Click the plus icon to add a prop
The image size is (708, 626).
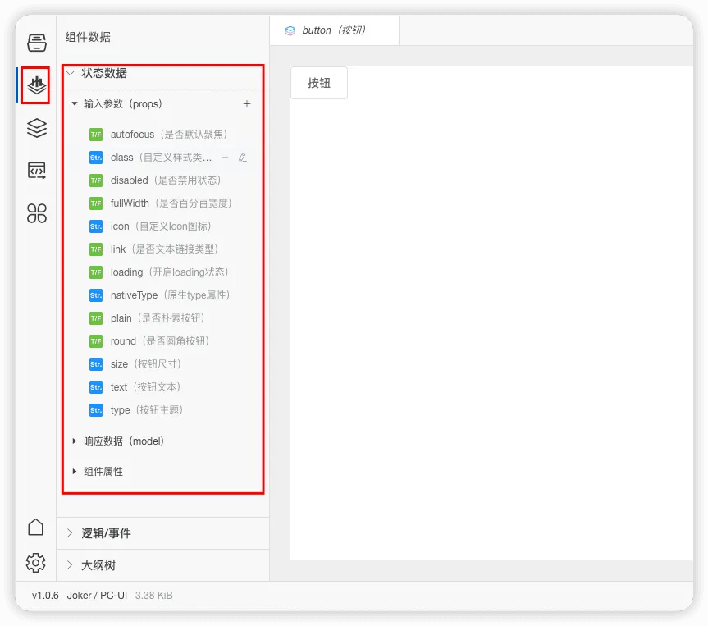pos(247,104)
